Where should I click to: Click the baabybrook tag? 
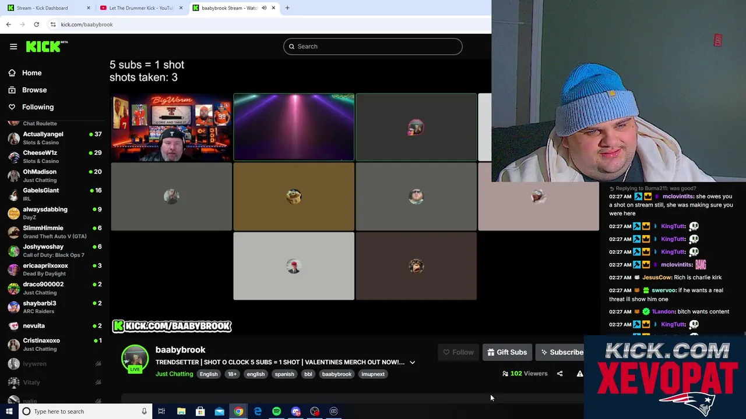click(x=337, y=374)
